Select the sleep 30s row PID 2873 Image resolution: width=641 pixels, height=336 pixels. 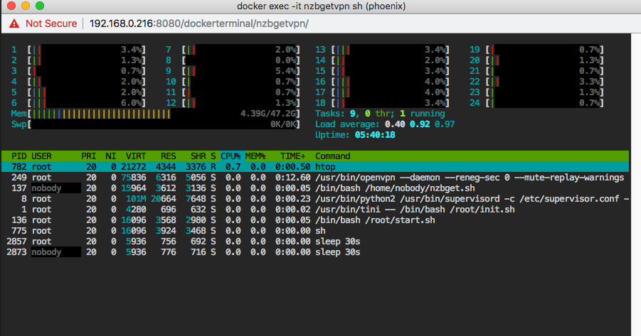(x=314, y=252)
